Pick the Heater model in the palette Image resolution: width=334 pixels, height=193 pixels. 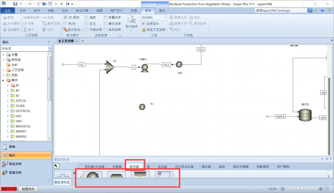[x=93, y=174]
